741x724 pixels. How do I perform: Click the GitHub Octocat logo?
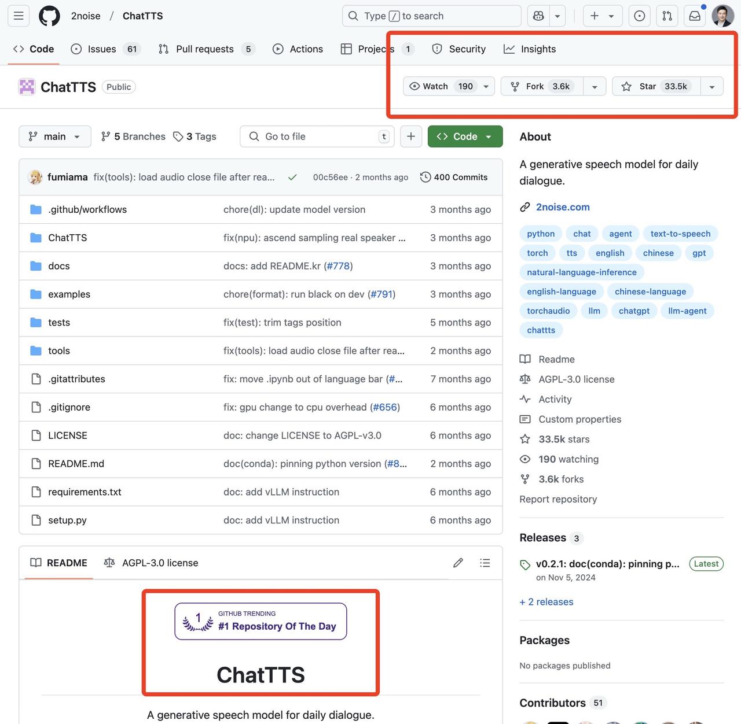[x=49, y=16]
